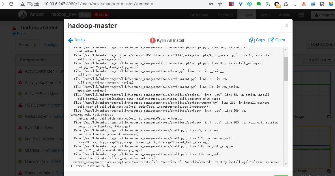Bookmark this page with the star icon
Screen dimensions: 335x176
click(x=220, y=4)
